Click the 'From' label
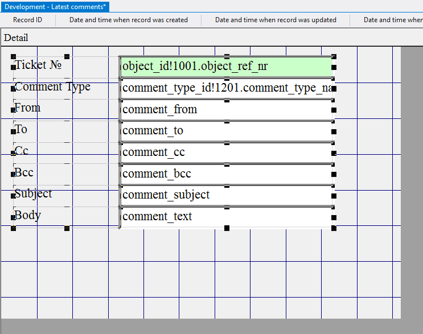 click(28, 108)
